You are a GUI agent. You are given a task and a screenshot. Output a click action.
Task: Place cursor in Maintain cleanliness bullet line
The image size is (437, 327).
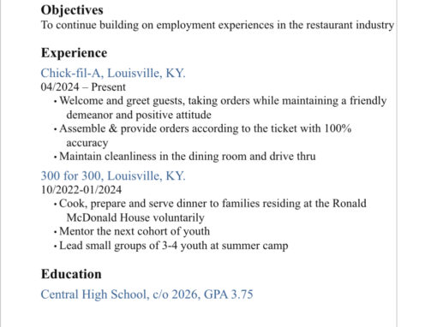click(x=188, y=157)
